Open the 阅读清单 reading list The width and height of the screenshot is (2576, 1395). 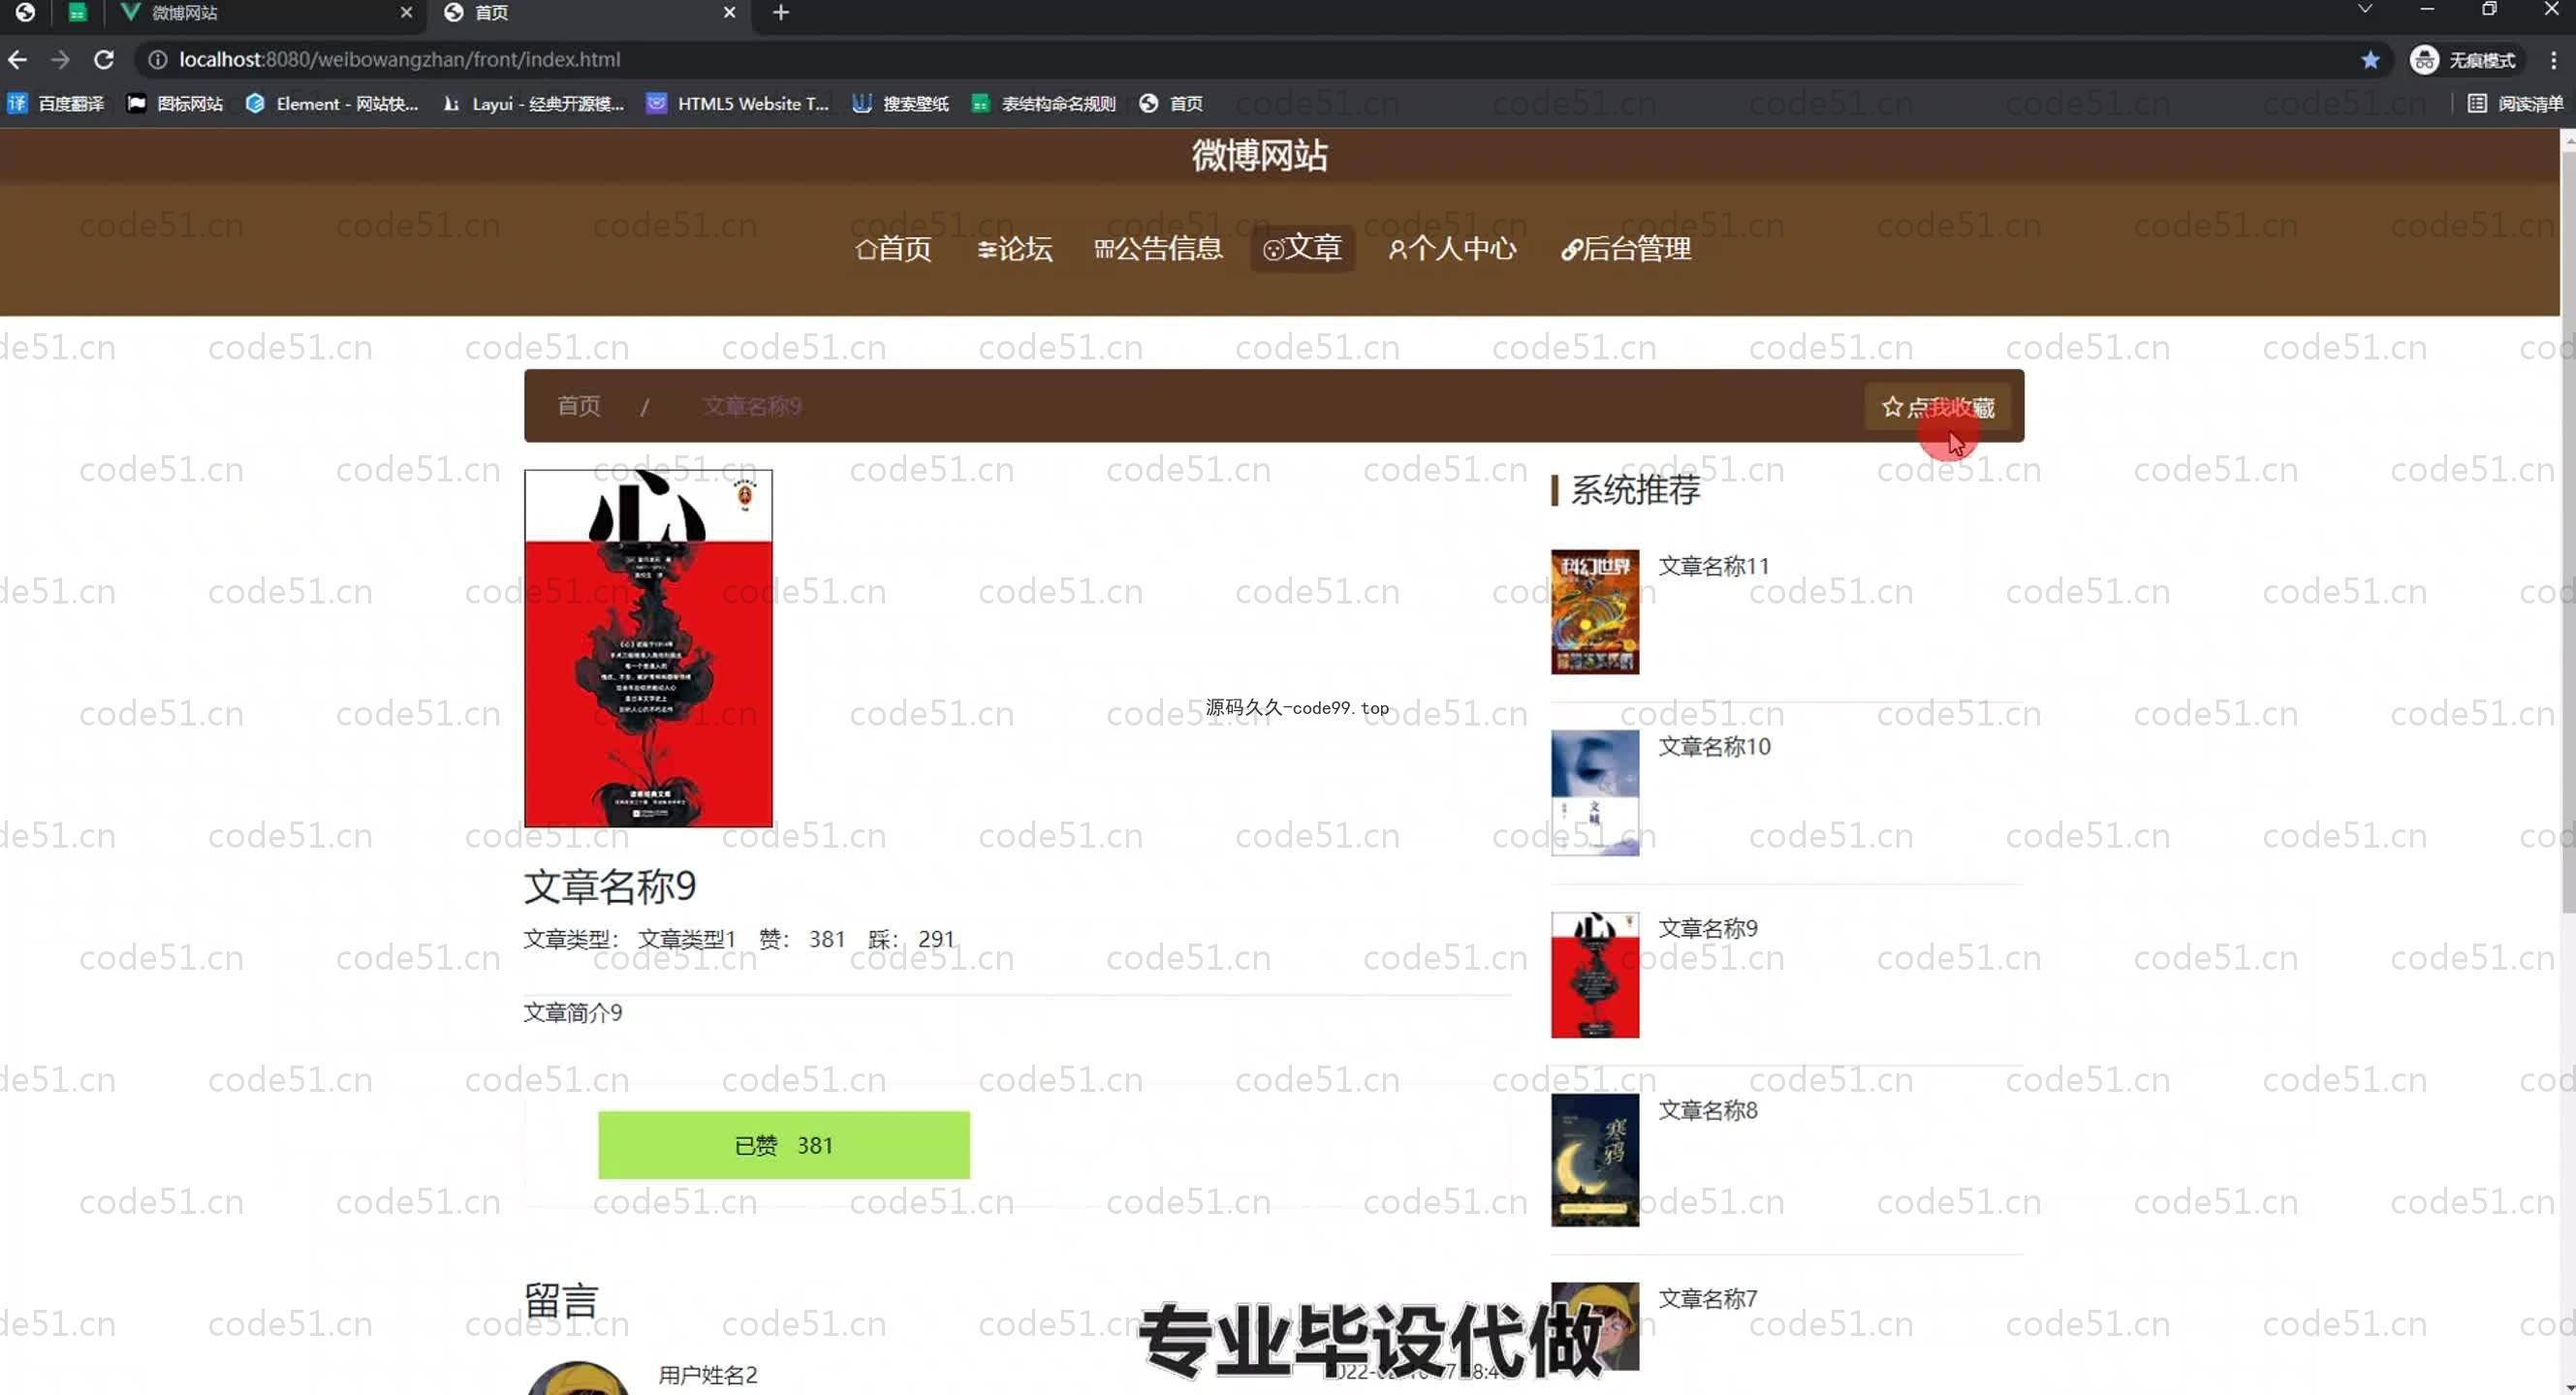pos(2516,103)
